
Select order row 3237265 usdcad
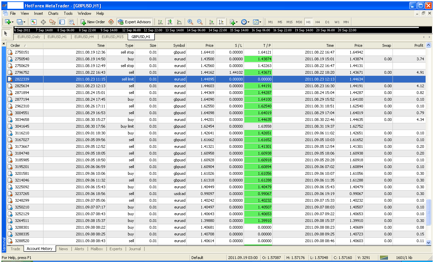[x=216, y=194]
